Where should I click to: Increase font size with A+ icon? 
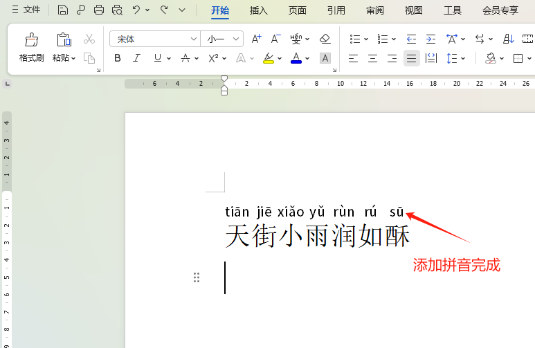[256, 39]
